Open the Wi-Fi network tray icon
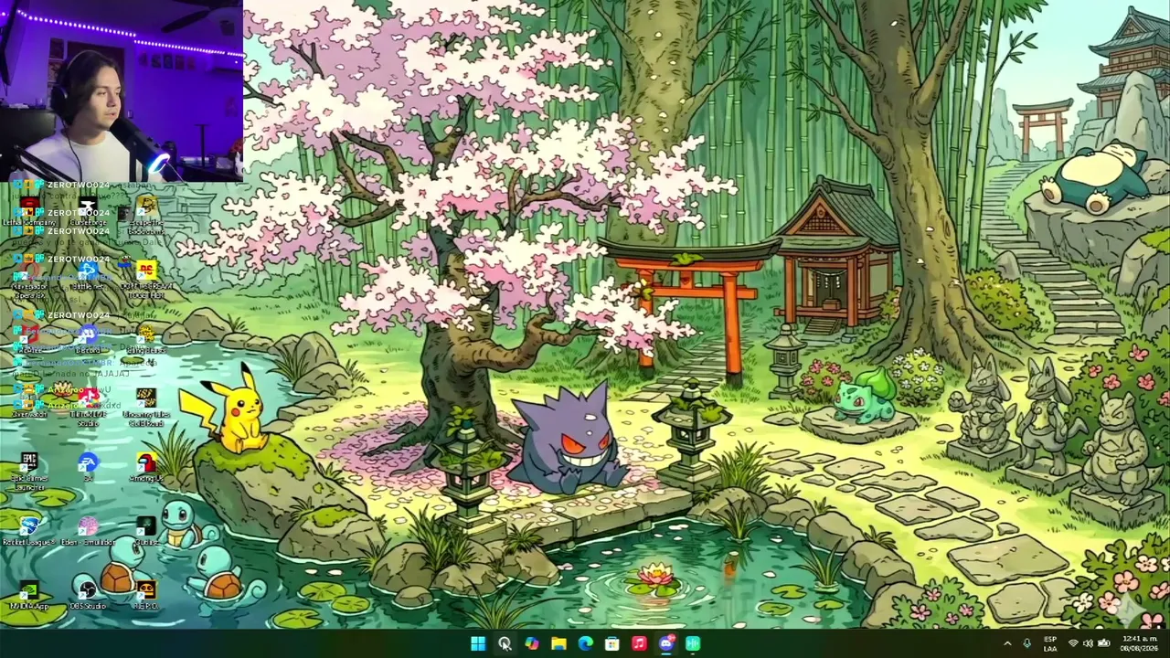The image size is (1170, 658). 1074,643
